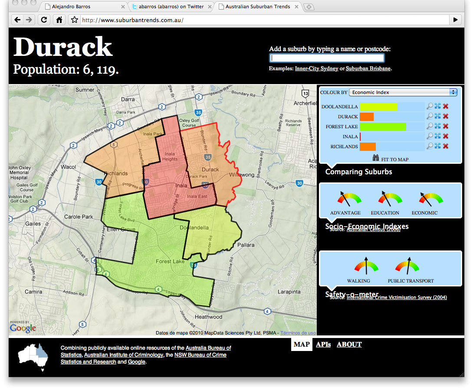This screenshot has width=473, height=390.
Task: Click the magnifier icon for Durack
Action: click(430, 116)
